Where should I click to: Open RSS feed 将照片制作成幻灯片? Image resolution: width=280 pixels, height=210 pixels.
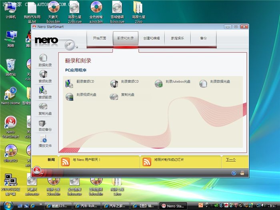point(147,162)
